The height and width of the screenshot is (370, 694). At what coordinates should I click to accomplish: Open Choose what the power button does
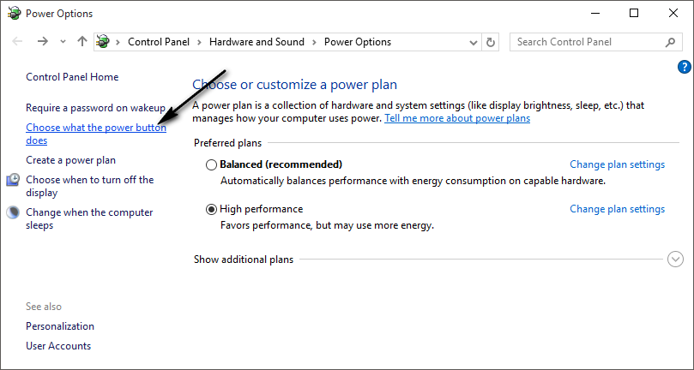95,128
